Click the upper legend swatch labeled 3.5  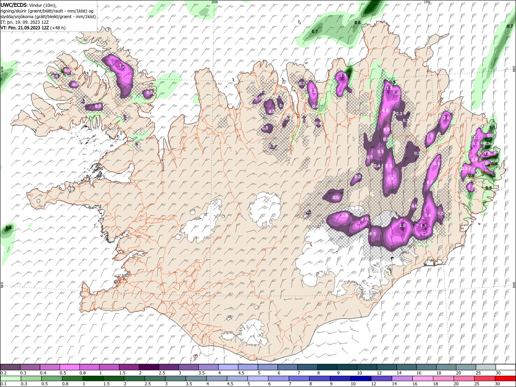click(x=208, y=367)
